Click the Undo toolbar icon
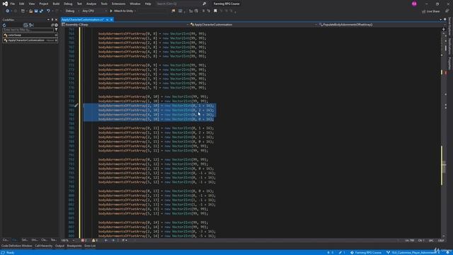The image size is (453, 255). tap(48, 11)
